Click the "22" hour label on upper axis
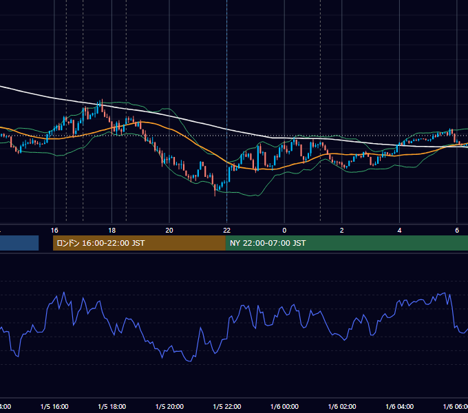Screen dimensions: 468x413 (227, 230)
